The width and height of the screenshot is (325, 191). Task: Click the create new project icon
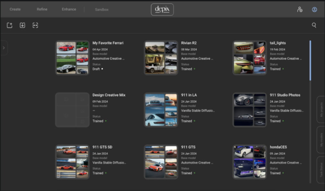click(x=10, y=25)
